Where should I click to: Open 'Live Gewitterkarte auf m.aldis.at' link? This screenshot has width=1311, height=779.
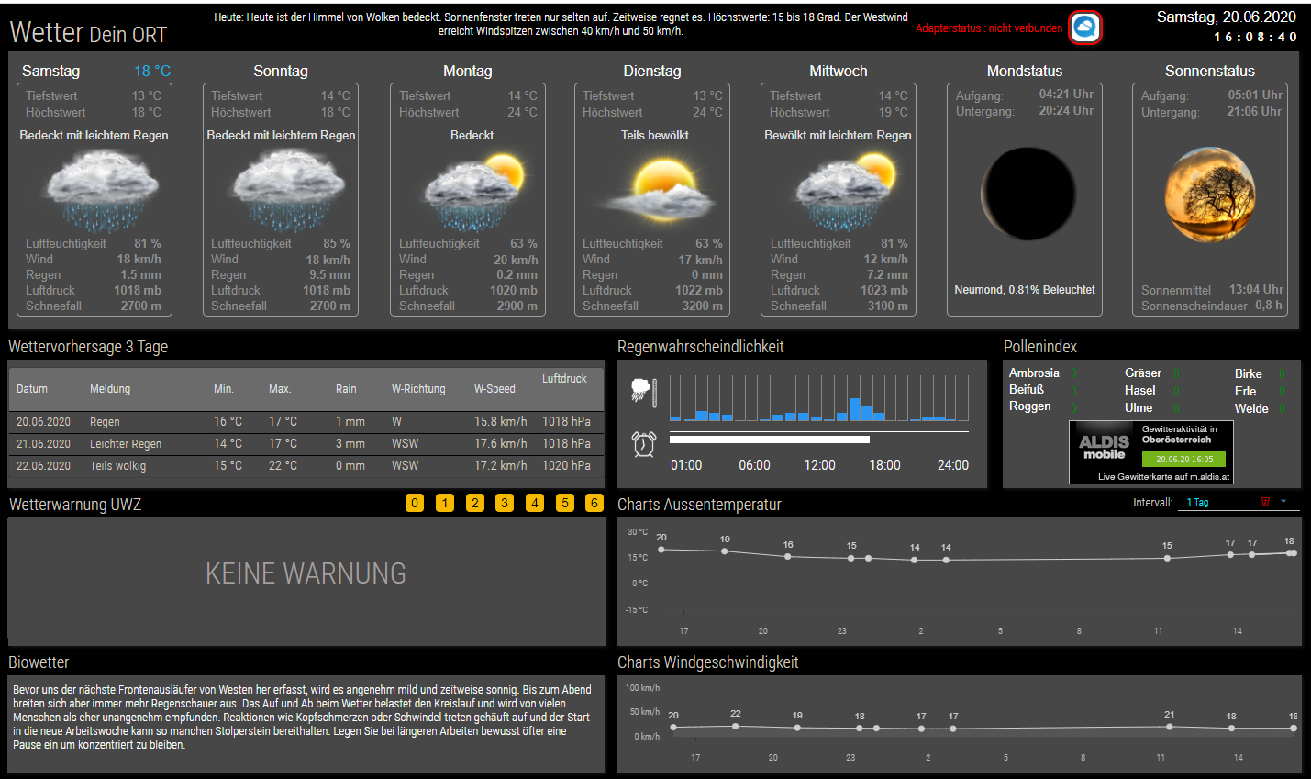(1163, 477)
